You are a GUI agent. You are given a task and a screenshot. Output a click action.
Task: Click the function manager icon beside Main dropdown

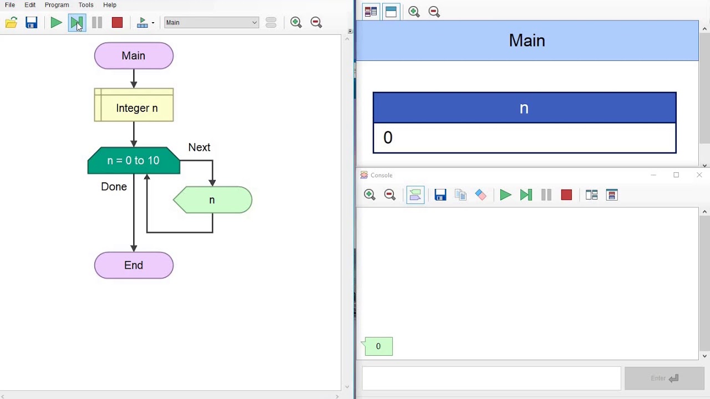click(x=271, y=23)
